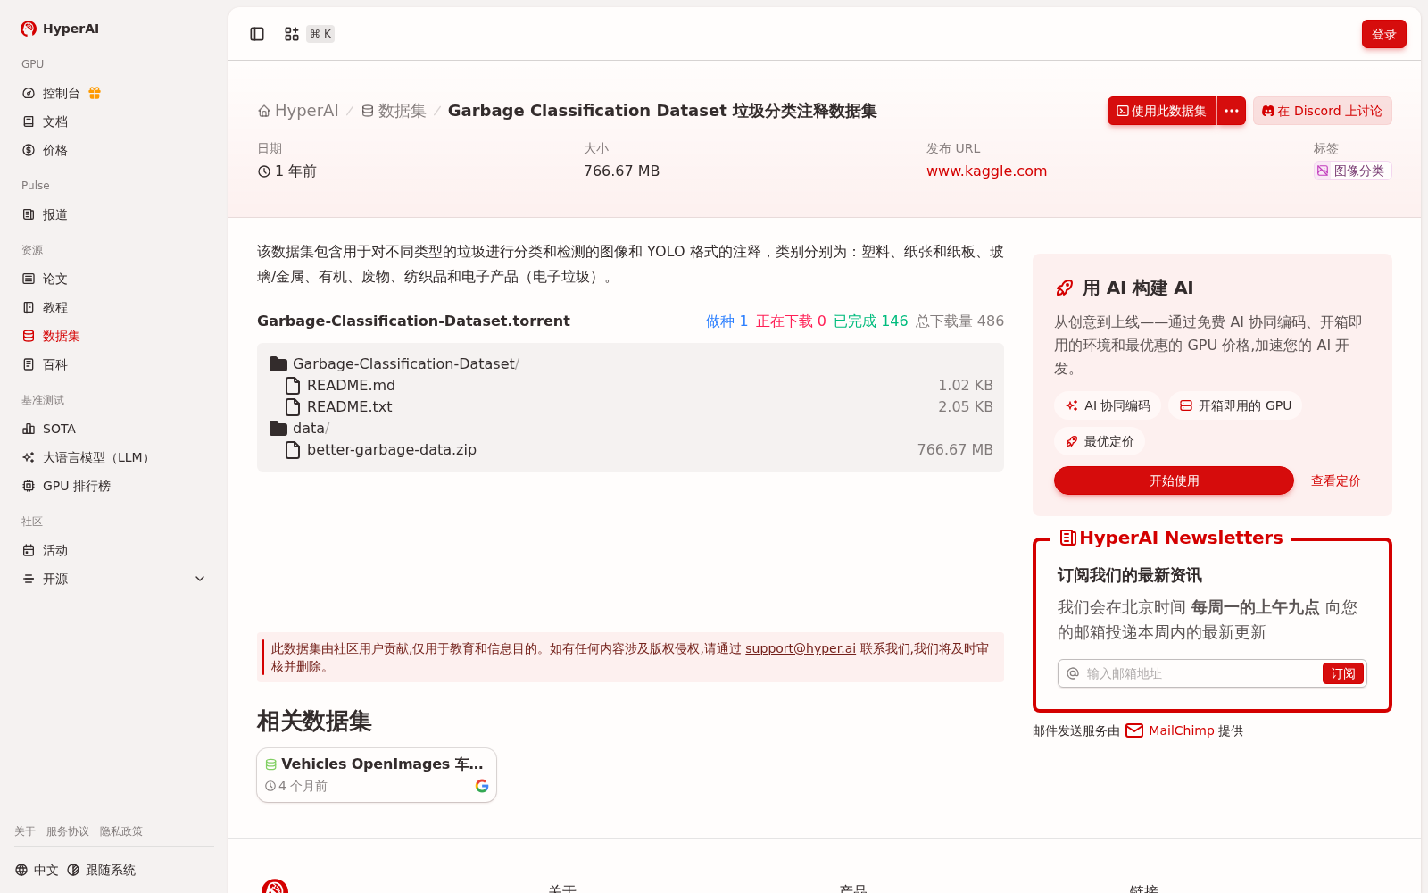The image size is (1428, 893).
Task: Click Google icon on Vehicles card
Action: click(x=482, y=786)
